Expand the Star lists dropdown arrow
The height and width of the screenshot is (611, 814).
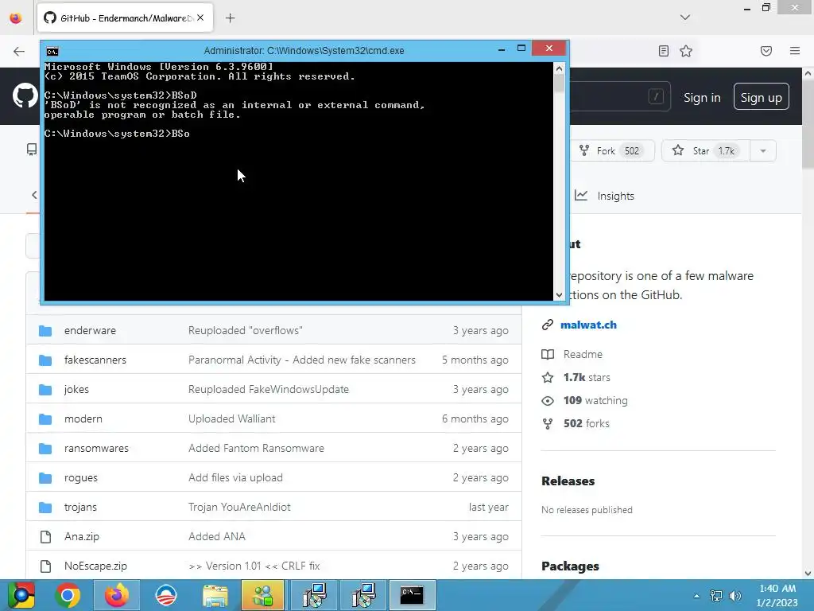point(762,150)
